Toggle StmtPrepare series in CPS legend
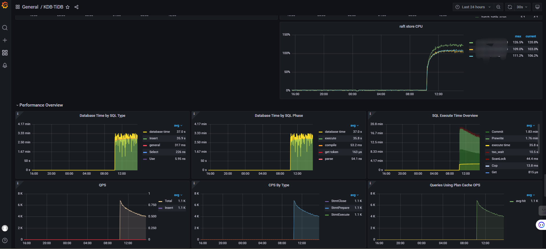Screen dimensions: 546x249 [340, 208]
